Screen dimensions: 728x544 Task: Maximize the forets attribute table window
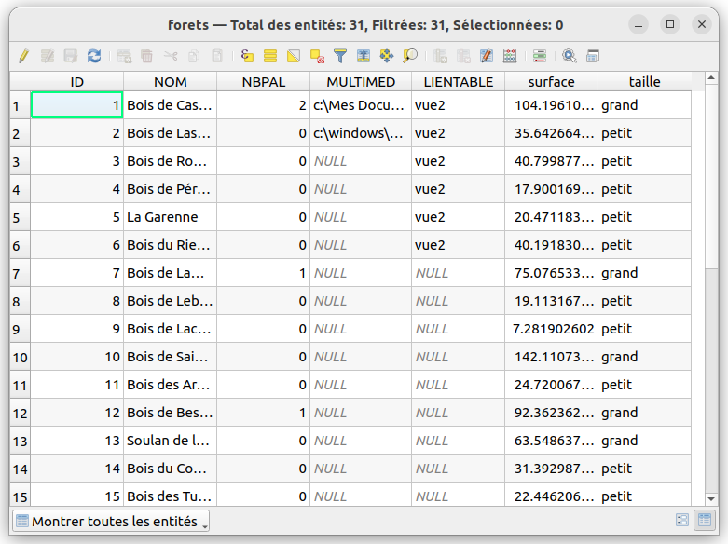click(670, 24)
